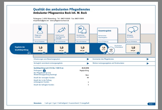The height and width of the screenshot is (110, 162).
Task: Click 'Durchschnitt im Bundesland' label
Action: coord(119,46)
